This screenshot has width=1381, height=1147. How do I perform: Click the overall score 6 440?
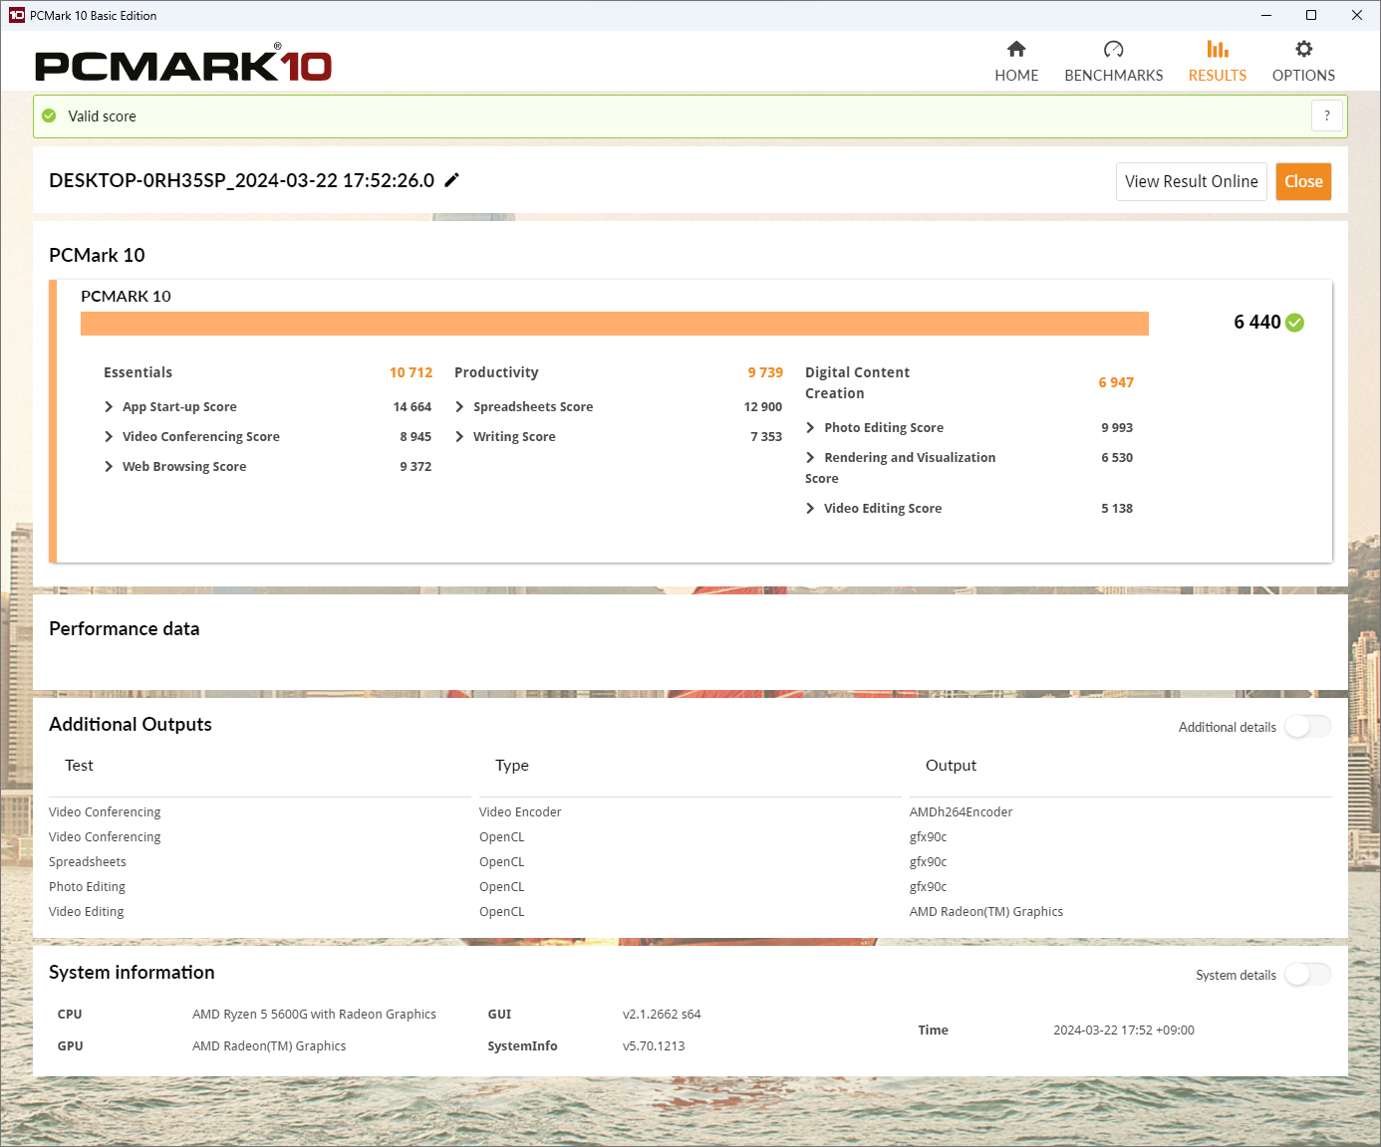1256,323
